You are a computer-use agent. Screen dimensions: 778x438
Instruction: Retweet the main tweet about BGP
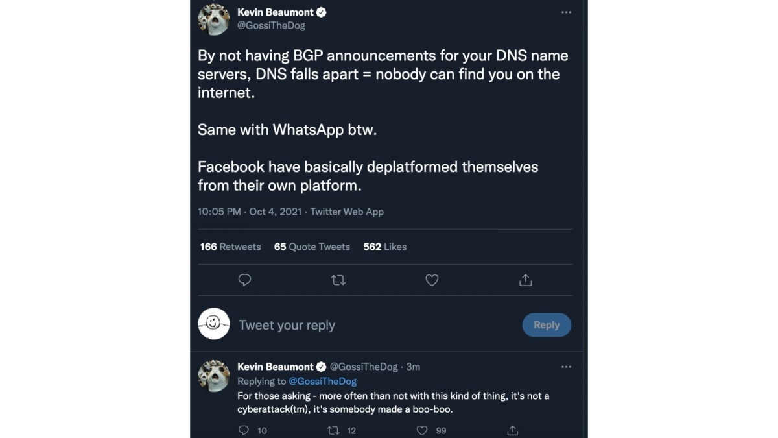point(338,280)
